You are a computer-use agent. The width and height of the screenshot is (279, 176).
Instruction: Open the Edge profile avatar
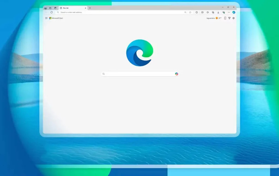(x=46, y=8)
